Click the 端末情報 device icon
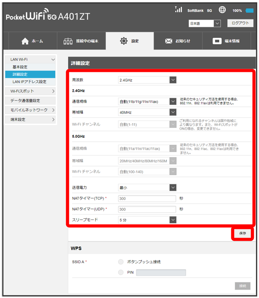This screenshot has width=259, height=298. pos(218,41)
